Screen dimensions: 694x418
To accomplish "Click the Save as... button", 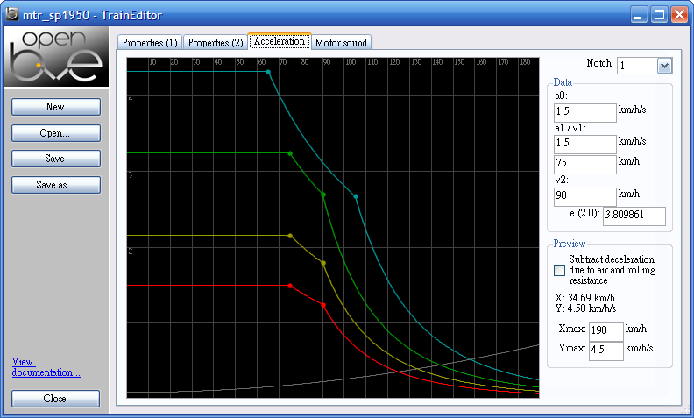I will click(x=56, y=185).
